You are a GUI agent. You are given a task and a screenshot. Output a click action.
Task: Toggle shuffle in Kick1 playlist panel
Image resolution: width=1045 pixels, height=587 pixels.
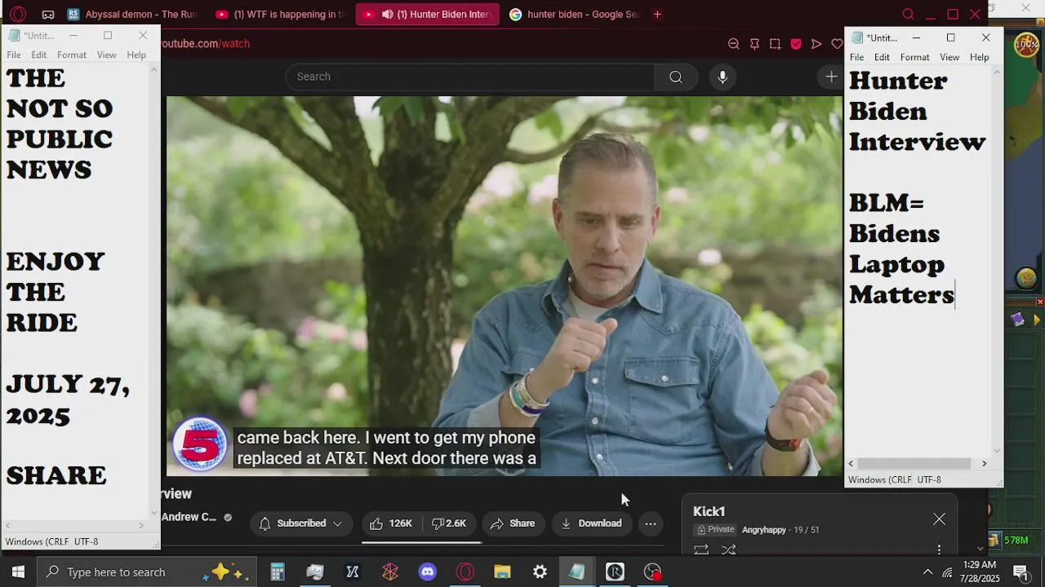tap(729, 549)
